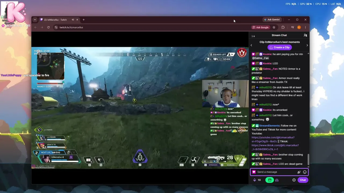Send message with the Chat button
The height and width of the screenshot is (193, 344).
click(303, 180)
